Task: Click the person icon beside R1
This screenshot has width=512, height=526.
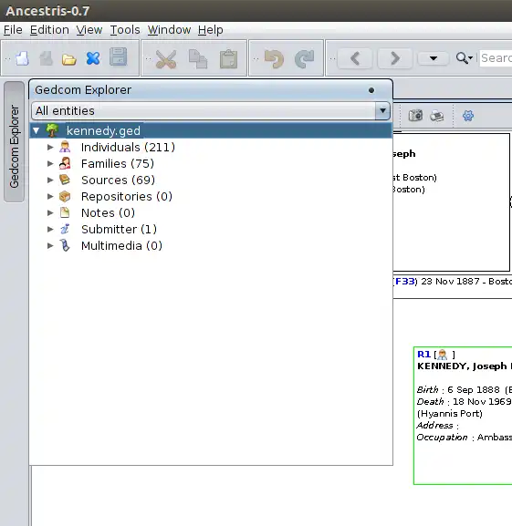Action: 443,355
